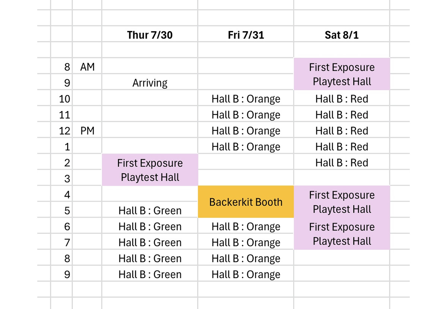Click Friday's 1 PM Hall B : Orange cell
The image size is (447, 309).
click(x=246, y=146)
